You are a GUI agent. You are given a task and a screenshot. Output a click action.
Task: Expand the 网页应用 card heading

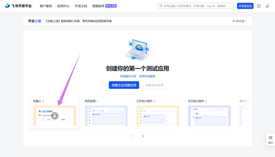91,101
